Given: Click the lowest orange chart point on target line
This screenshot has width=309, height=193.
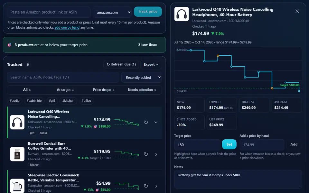Looking at the screenshot, I should pyautogui.click(x=272, y=88).
